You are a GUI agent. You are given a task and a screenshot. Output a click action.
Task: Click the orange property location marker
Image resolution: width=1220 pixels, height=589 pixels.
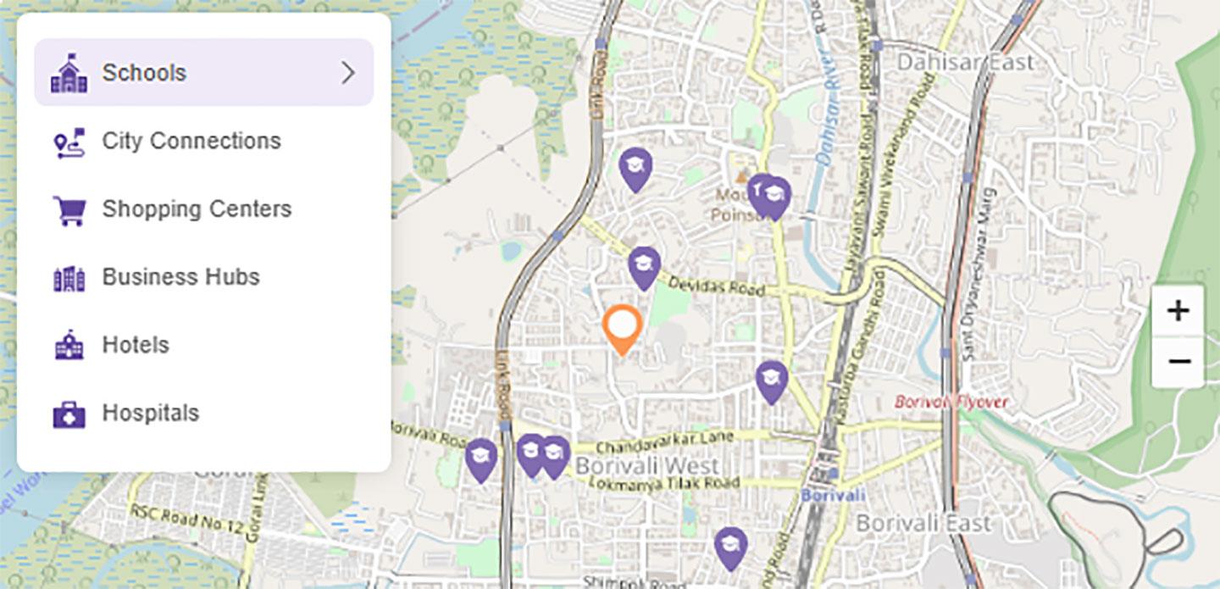coord(623,329)
